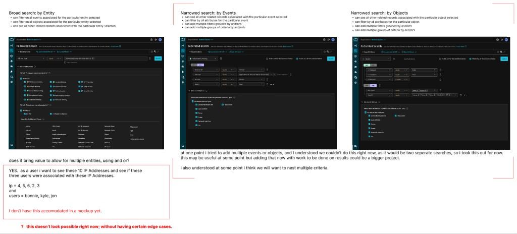The image size is (517, 234).
Task: Delete the Is Managed condition row via trash icon
Action: click(x=440, y=70)
